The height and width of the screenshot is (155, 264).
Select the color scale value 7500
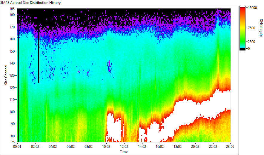251,28
